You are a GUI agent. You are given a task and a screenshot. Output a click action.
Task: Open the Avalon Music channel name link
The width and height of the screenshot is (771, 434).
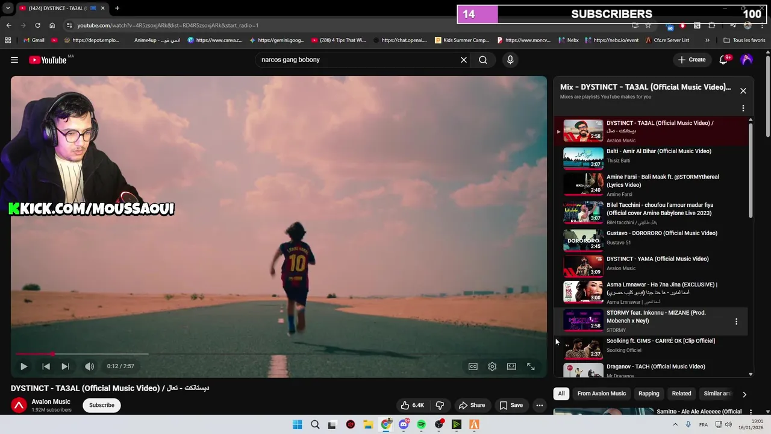point(51,401)
